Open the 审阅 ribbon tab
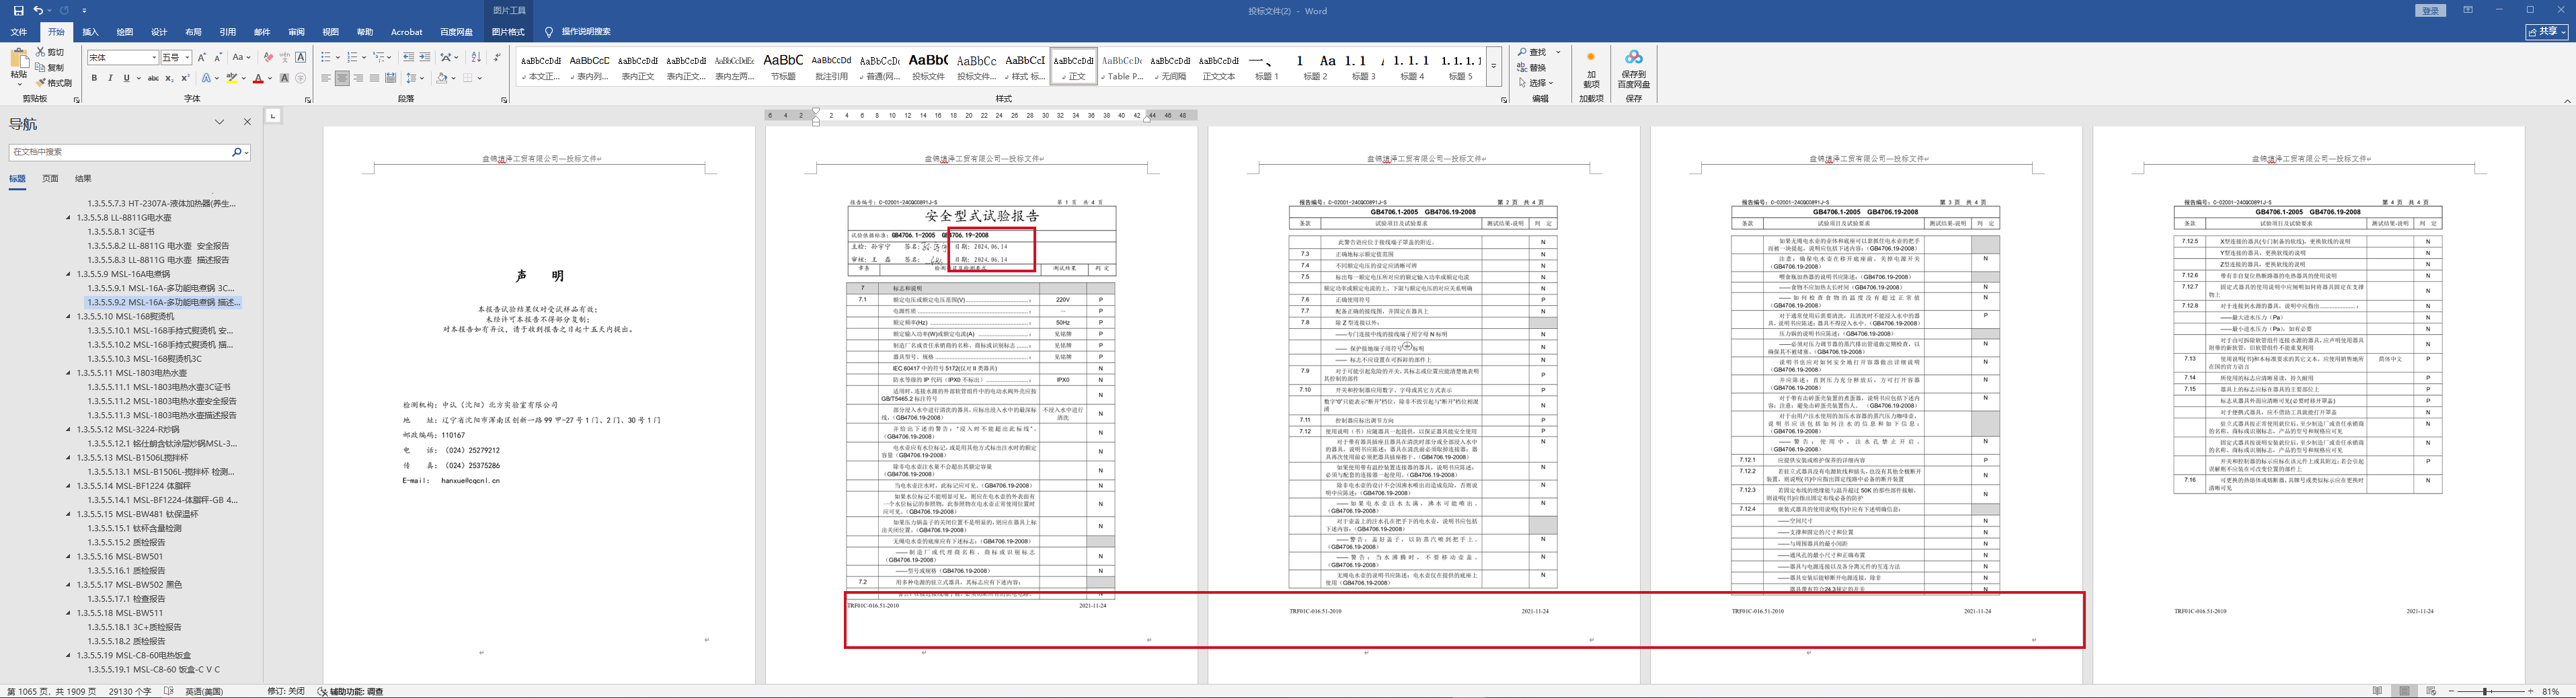Image resolution: width=2576 pixels, height=698 pixels. click(296, 32)
